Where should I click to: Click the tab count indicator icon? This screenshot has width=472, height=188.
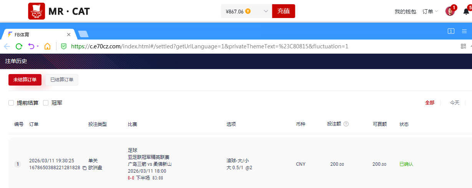(451, 31)
